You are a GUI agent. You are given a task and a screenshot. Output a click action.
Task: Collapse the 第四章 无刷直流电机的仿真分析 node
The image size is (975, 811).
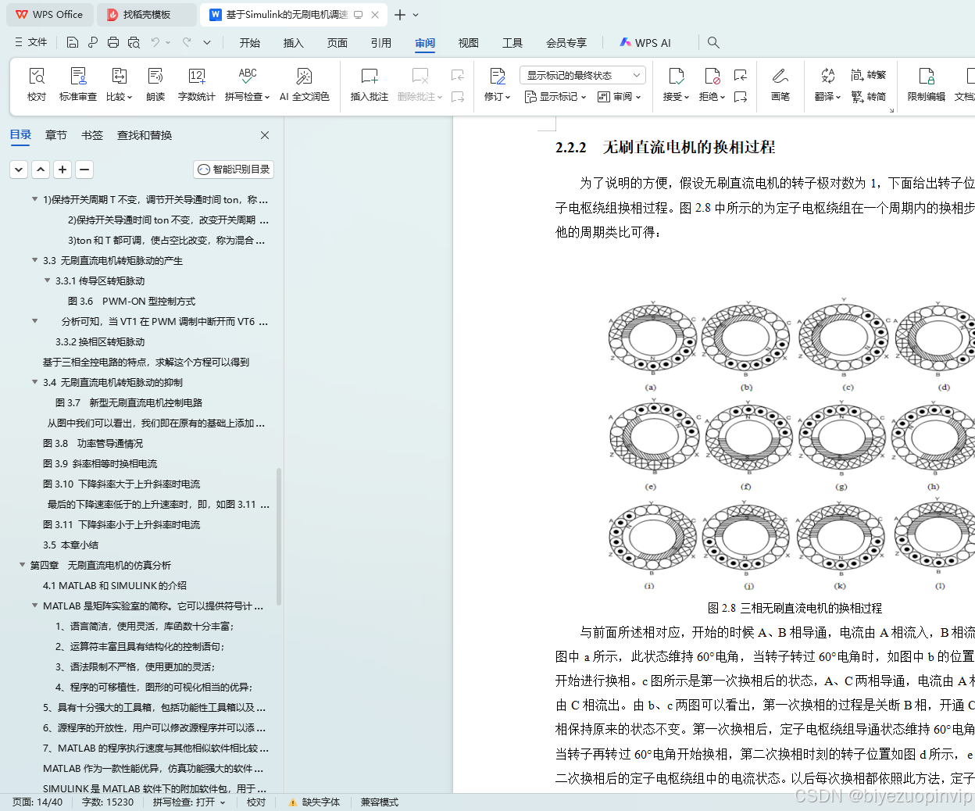pos(22,565)
